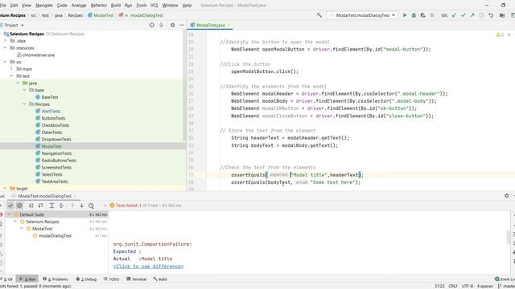Collapse the resources folder
Viewport: 515px width, 289px height.
5,48
